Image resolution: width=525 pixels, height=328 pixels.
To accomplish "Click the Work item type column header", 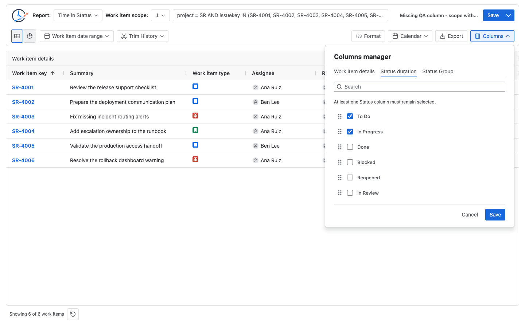I will point(211,73).
